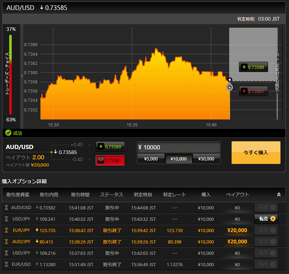This screenshot has height=274, width=289.
Task: Click the disabled 転売 button on AUD/JPY row
Action: (x=266, y=241)
